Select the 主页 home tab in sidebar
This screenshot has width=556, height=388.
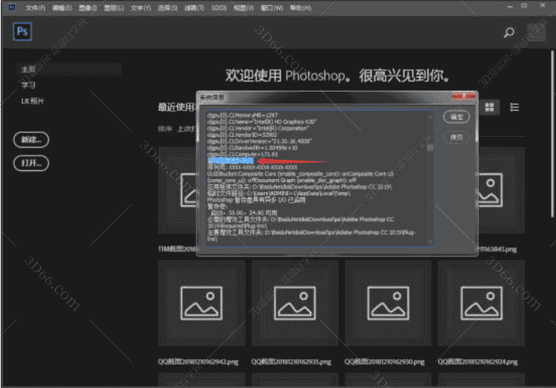[29, 69]
